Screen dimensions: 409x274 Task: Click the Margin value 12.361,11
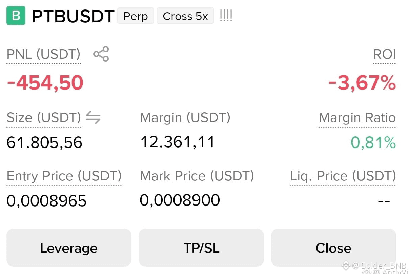click(178, 142)
